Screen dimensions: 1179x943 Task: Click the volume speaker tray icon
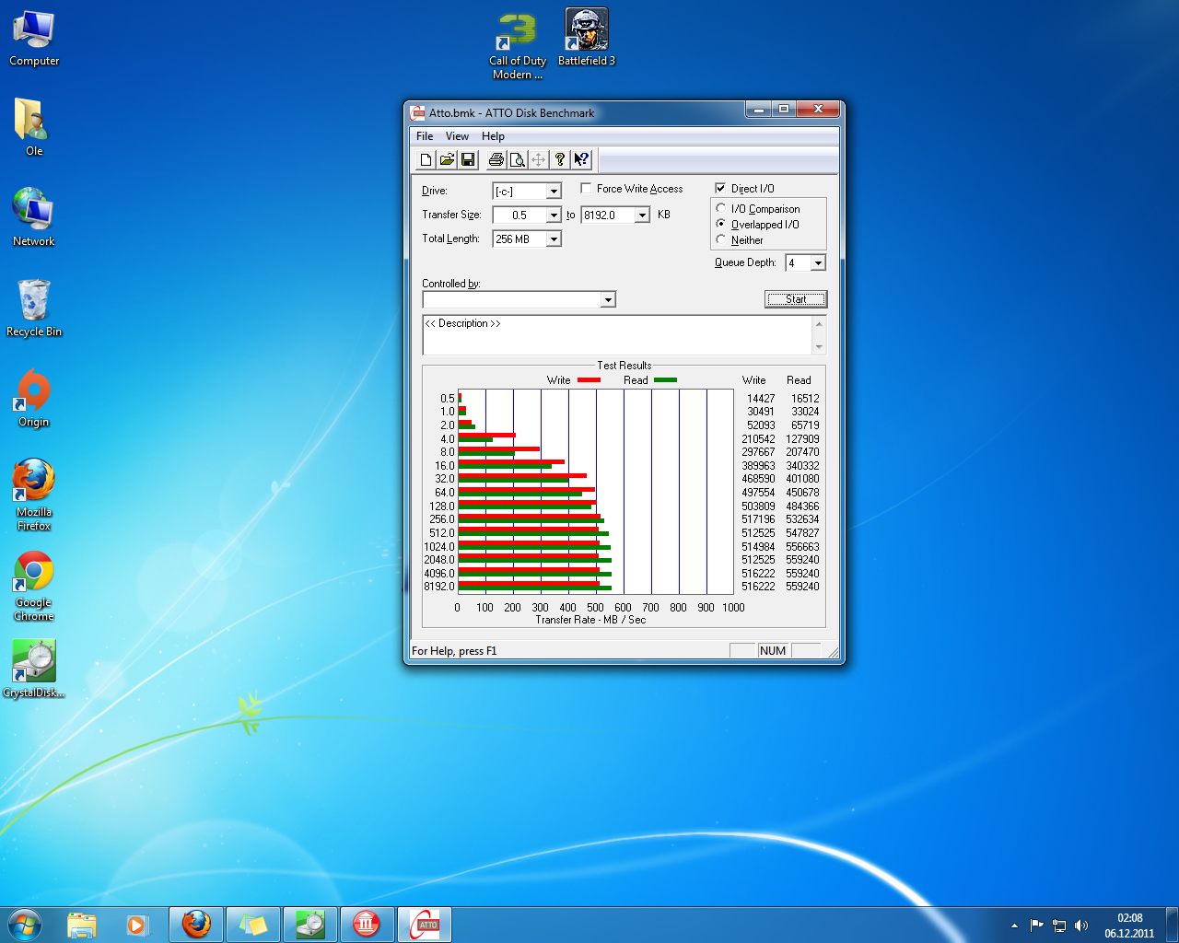(x=1081, y=926)
